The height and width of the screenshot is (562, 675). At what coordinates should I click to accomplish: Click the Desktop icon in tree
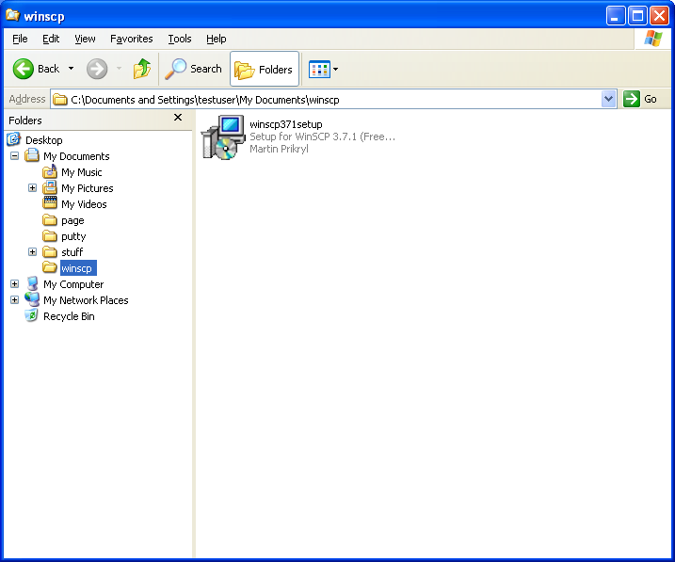14,139
